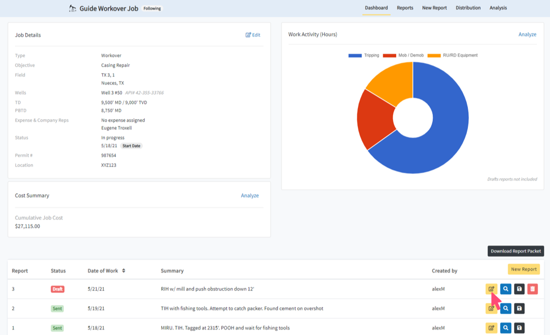Open the Analysis tab
Image resolution: width=550 pixels, height=335 pixels.
coord(498,8)
